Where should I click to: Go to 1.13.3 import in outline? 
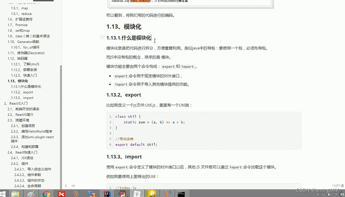point(22,98)
